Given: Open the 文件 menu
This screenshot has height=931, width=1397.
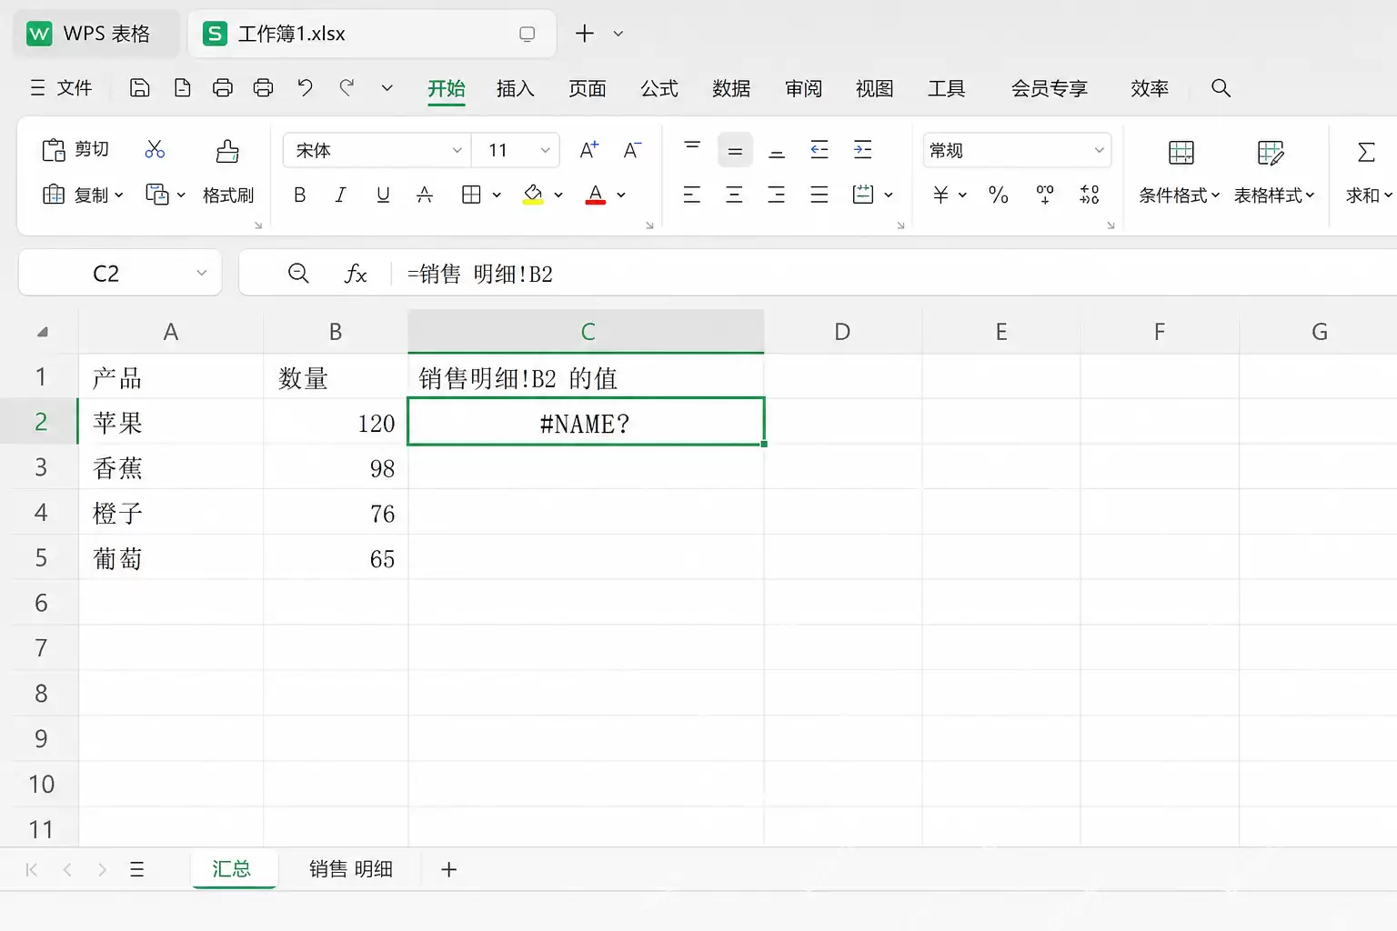Looking at the screenshot, I should [61, 88].
